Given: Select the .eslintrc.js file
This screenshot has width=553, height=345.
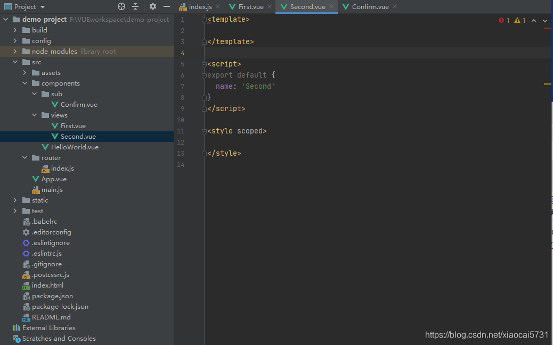Looking at the screenshot, I should (x=46, y=254).
